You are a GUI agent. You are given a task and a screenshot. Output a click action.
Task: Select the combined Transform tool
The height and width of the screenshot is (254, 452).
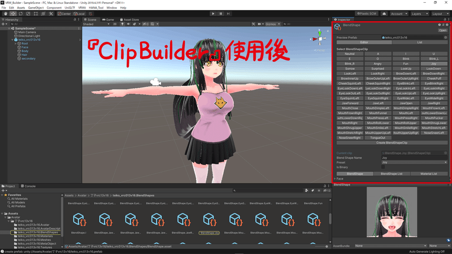point(44,14)
